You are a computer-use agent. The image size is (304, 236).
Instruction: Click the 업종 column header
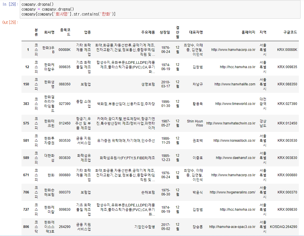point(87,32)
